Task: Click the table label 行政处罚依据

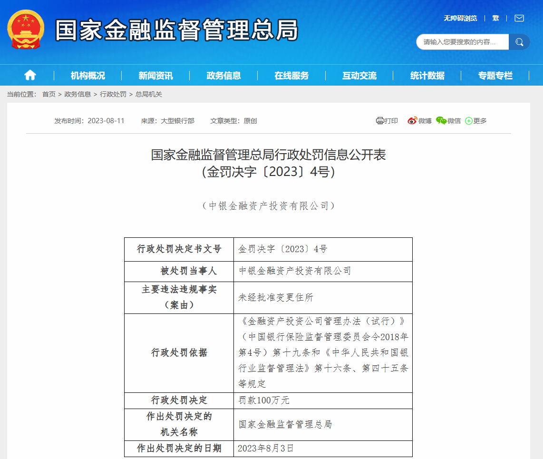Action: pyautogui.click(x=179, y=352)
